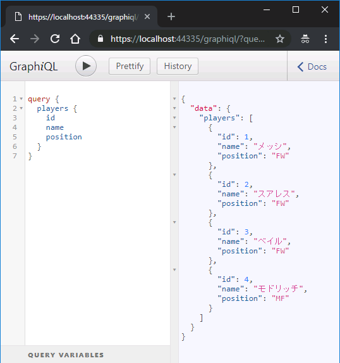The width and height of the screenshot is (340, 363).
Task: Run the query with the Execute play button
Action: tap(86, 66)
